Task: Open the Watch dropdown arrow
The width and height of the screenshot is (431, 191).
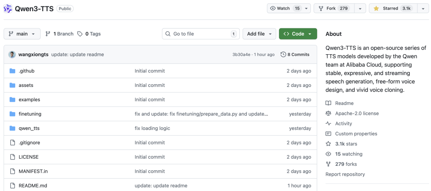Action: pyautogui.click(x=306, y=8)
